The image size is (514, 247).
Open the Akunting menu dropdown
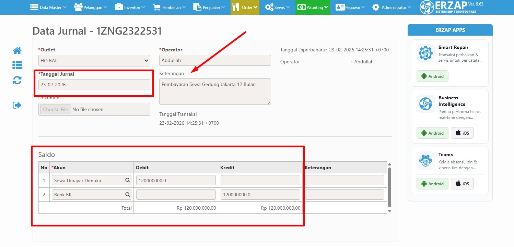[313, 7]
